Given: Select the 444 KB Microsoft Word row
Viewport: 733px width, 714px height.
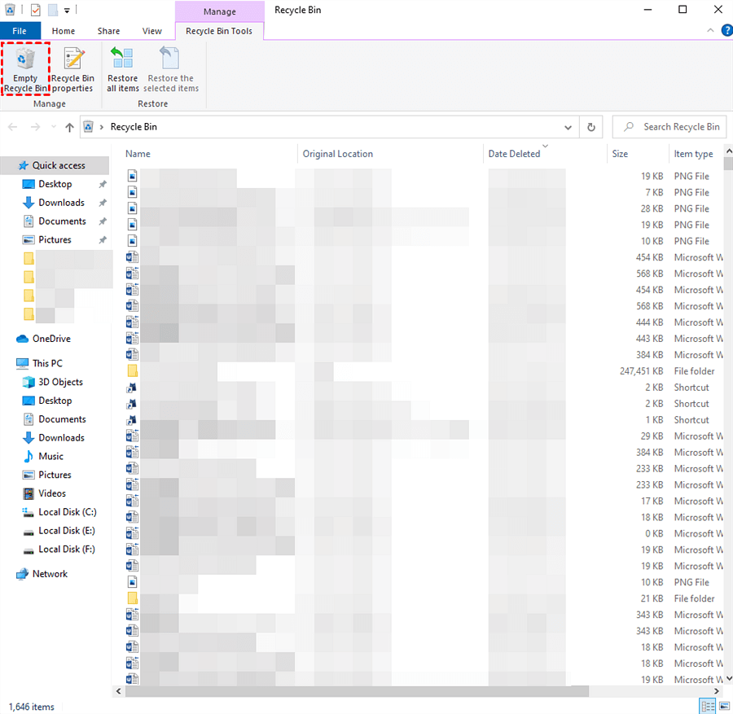Looking at the screenshot, I should [x=423, y=322].
